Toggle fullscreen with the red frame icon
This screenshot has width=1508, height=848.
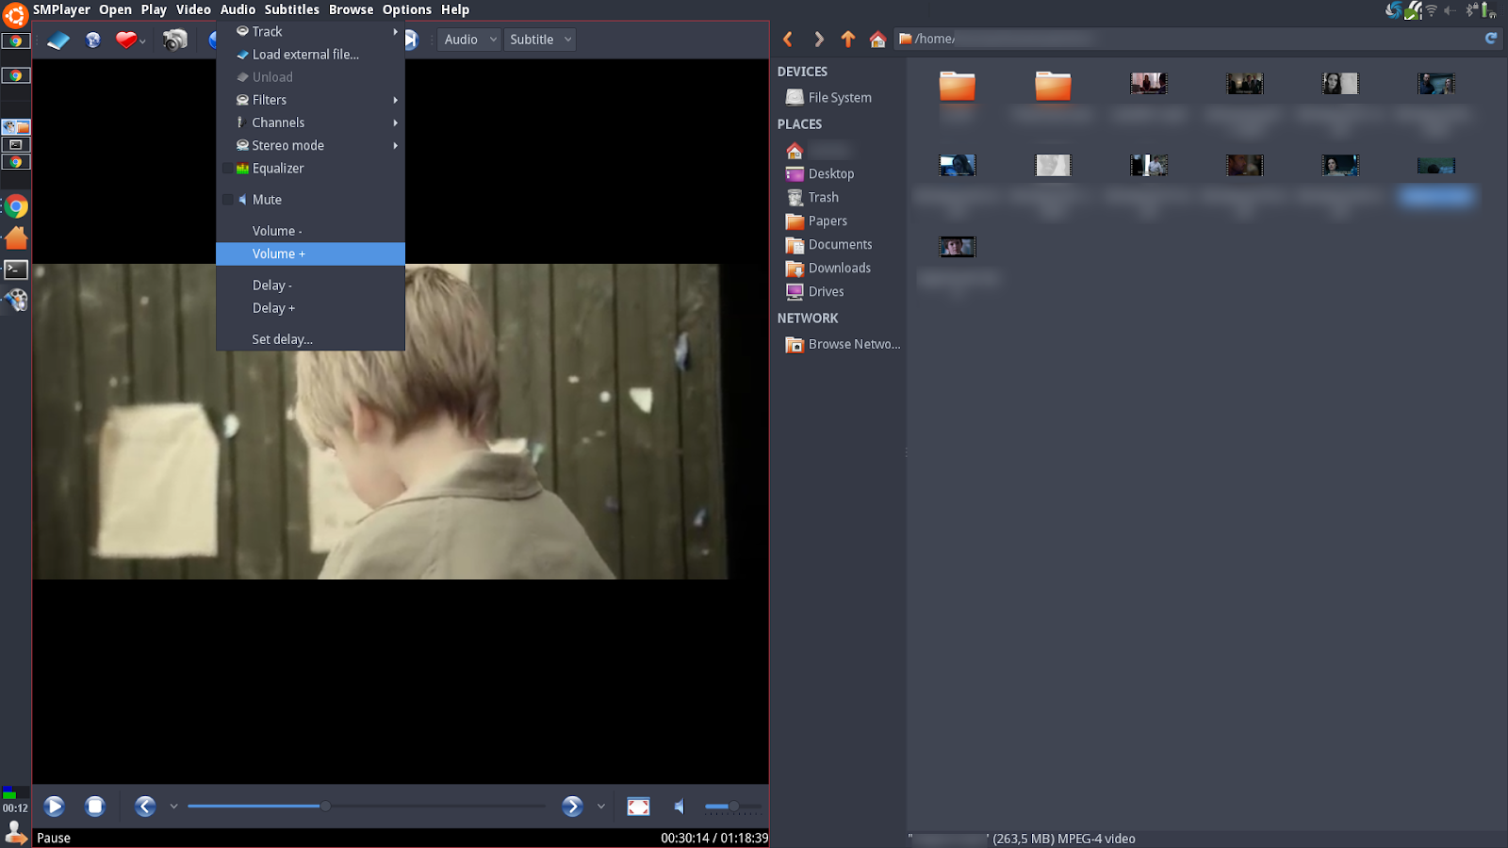(x=638, y=806)
